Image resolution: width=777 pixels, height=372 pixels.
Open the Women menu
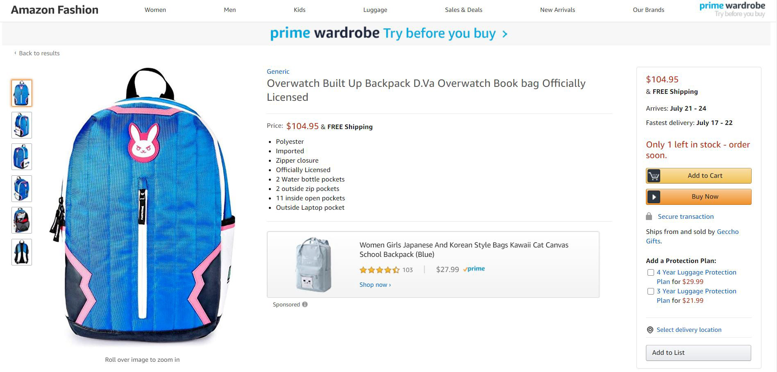click(155, 10)
